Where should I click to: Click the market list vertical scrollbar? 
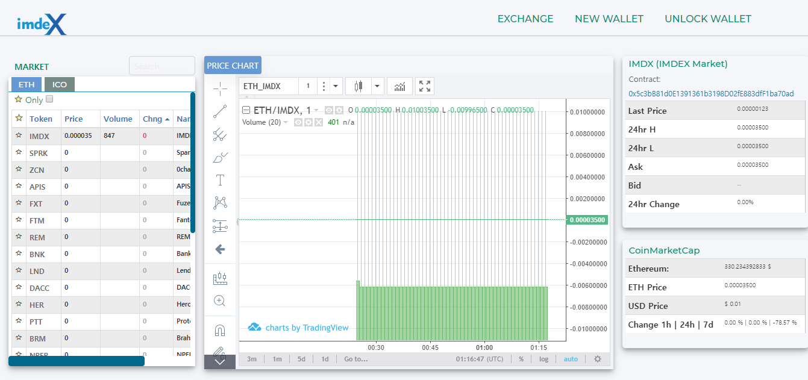tap(193, 162)
